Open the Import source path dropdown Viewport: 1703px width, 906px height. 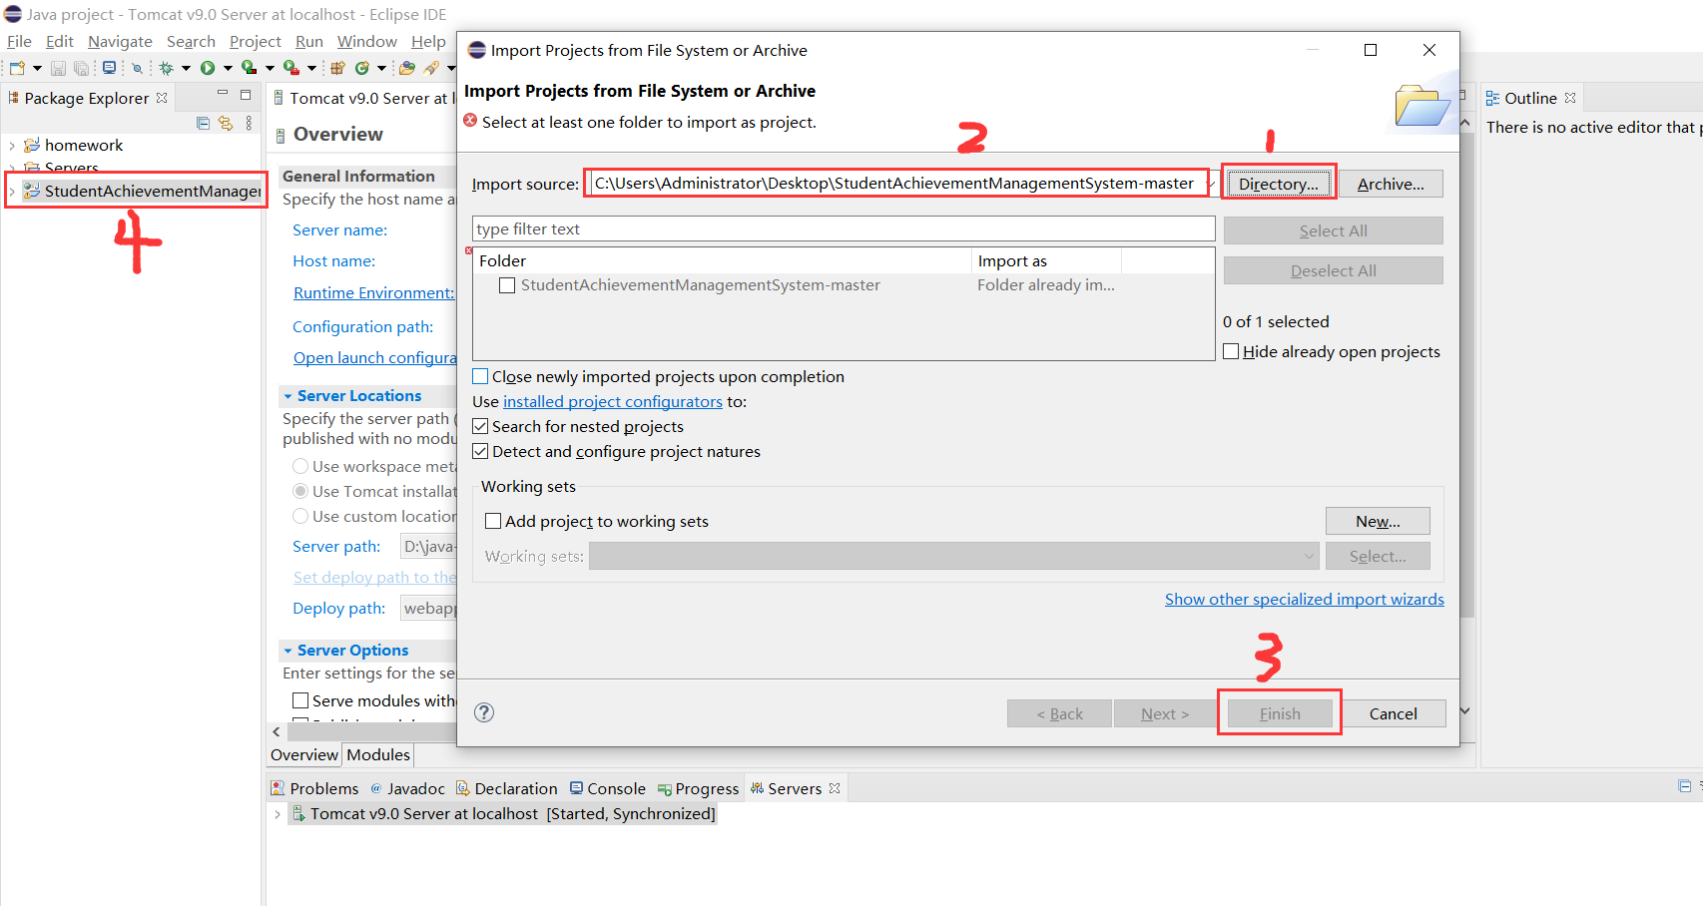tap(1211, 184)
